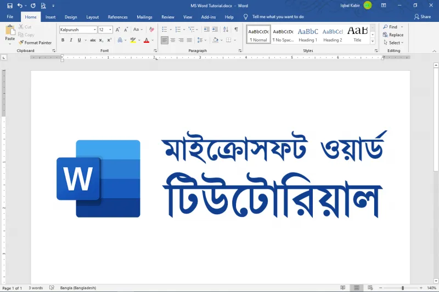439x292 pixels.
Task: Open Print Preview from Quick Access toolbar
Action: 43,5
